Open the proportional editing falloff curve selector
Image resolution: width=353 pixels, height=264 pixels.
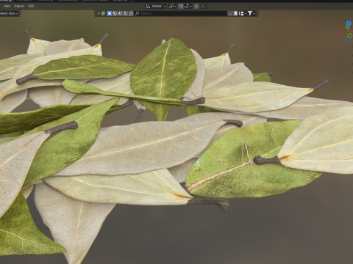pyautogui.click(x=203, y=6)
